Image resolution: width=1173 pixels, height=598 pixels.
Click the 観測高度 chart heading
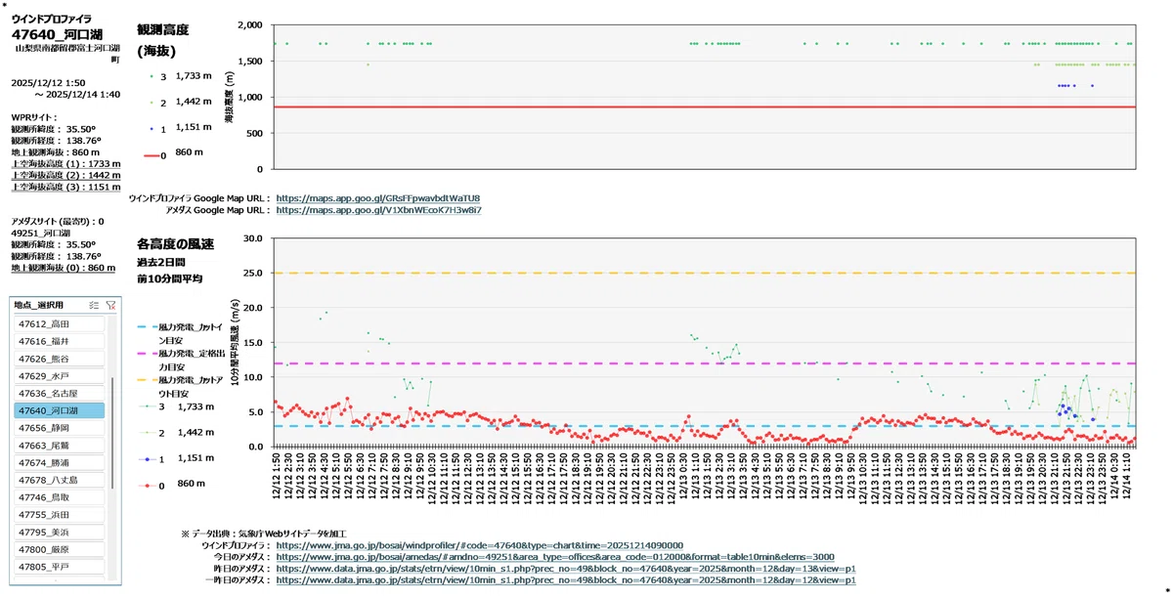[163, 30]
